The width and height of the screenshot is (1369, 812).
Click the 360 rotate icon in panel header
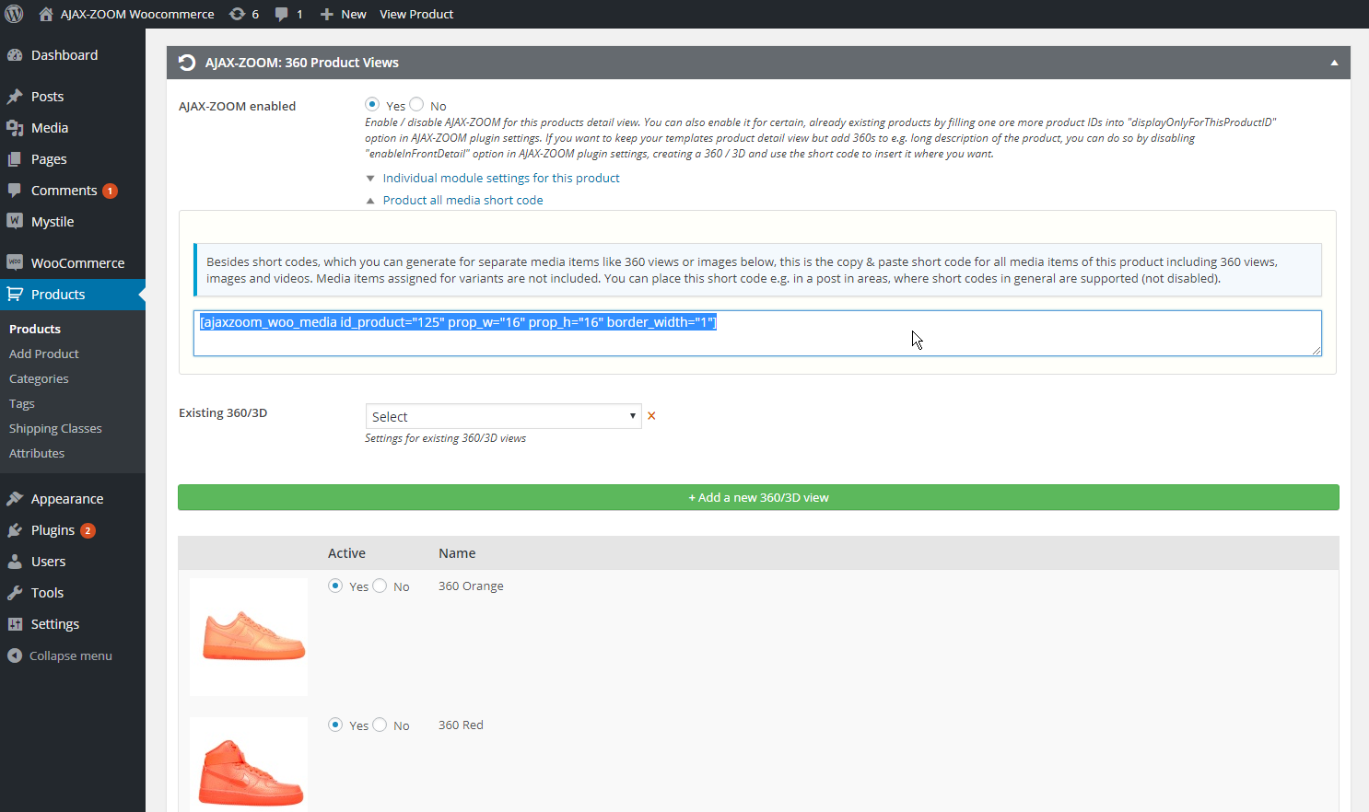click(187, 63)
